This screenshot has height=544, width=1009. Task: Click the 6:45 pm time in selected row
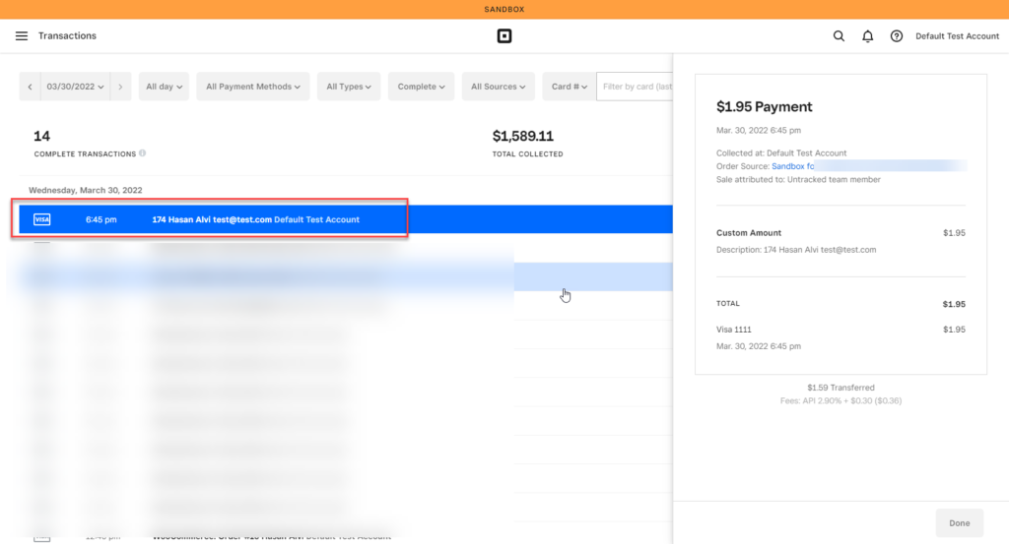[101, 219]
